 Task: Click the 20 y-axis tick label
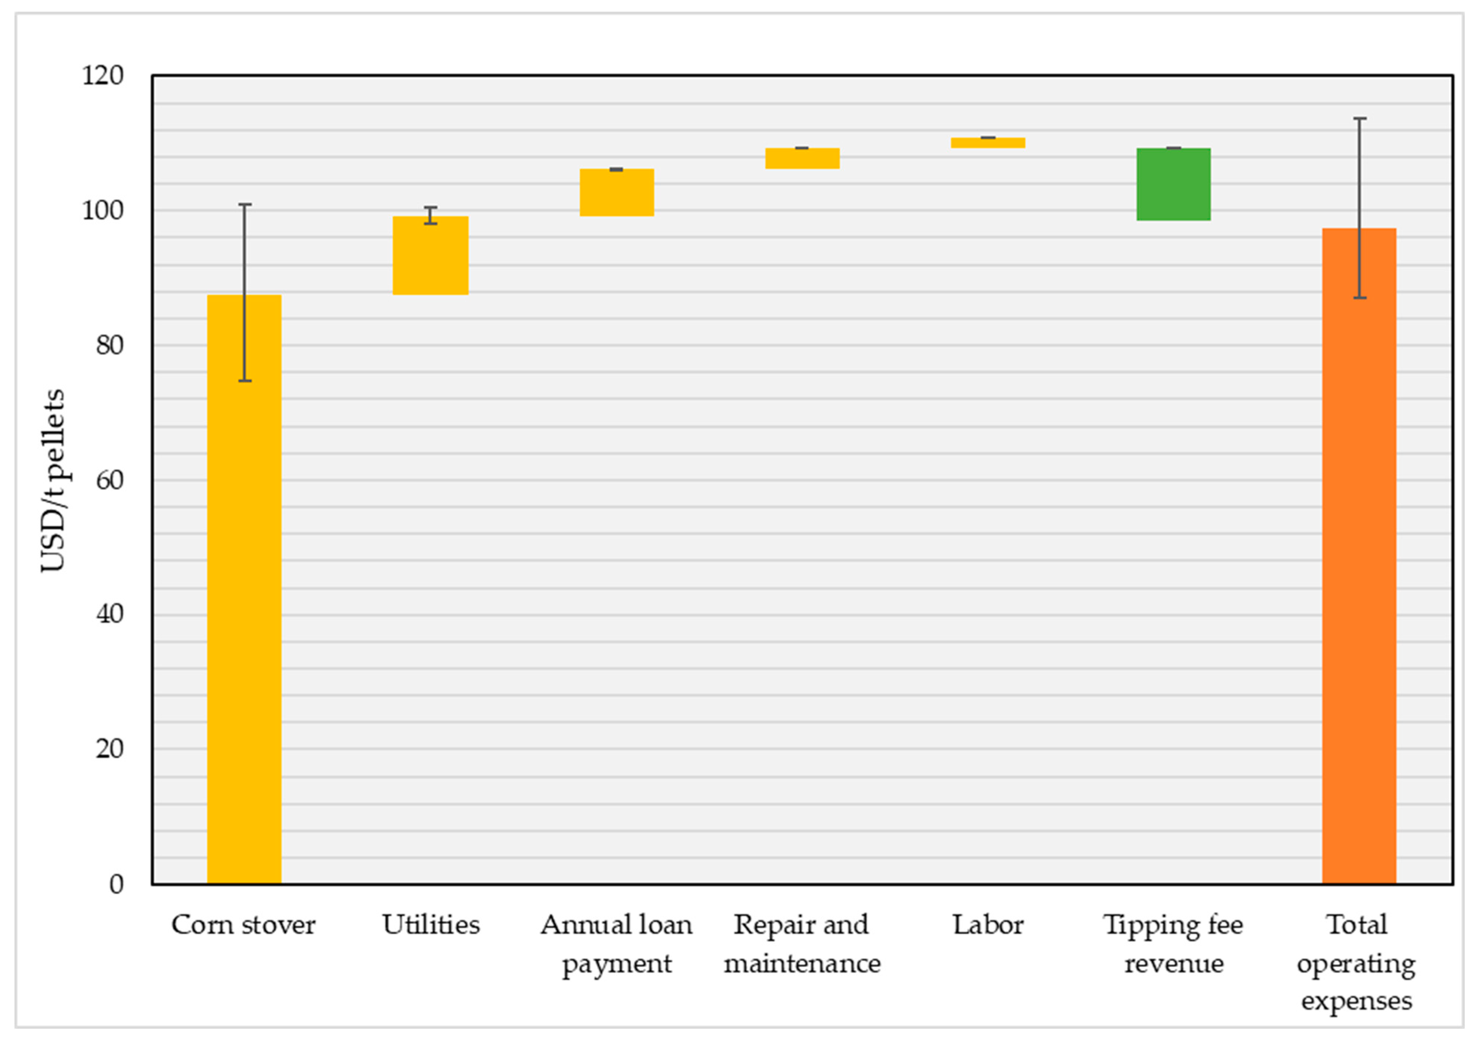(109, 749)
